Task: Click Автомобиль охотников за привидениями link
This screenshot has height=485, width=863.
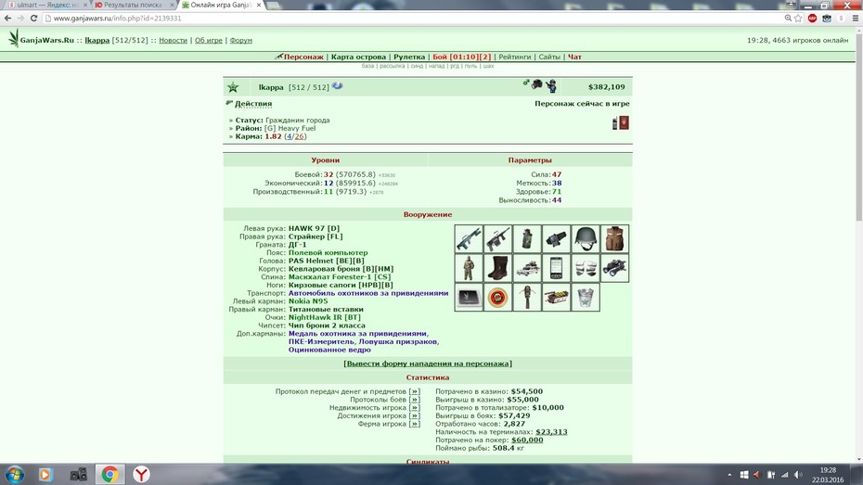Action: (368, 293)
